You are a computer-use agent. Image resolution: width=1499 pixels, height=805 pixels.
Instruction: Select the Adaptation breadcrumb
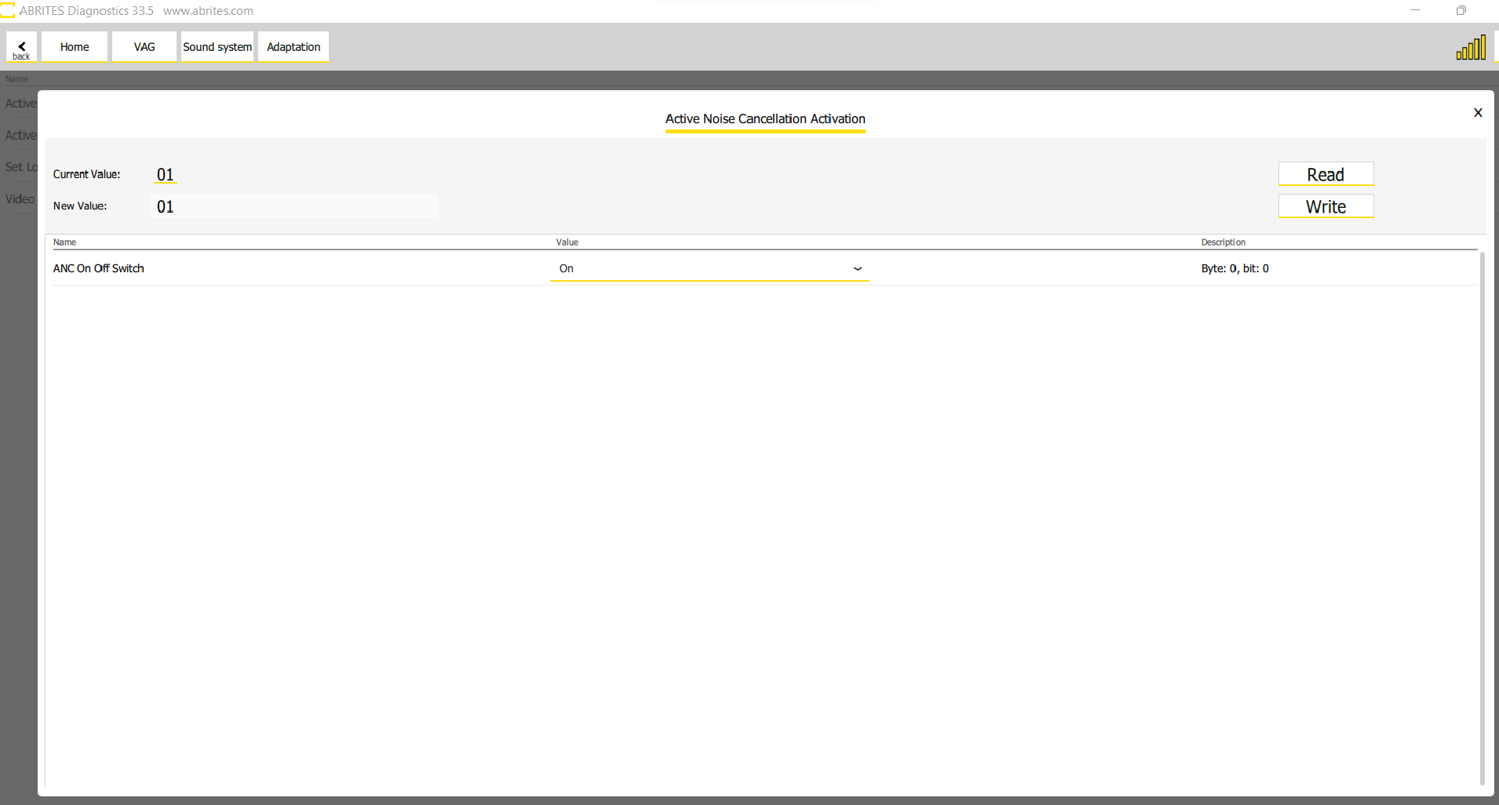294,47
